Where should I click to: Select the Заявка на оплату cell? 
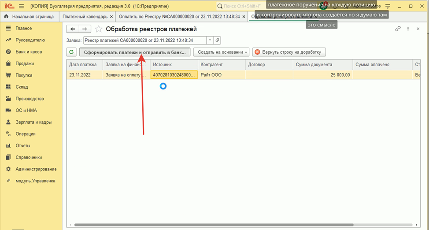(127, 75)
